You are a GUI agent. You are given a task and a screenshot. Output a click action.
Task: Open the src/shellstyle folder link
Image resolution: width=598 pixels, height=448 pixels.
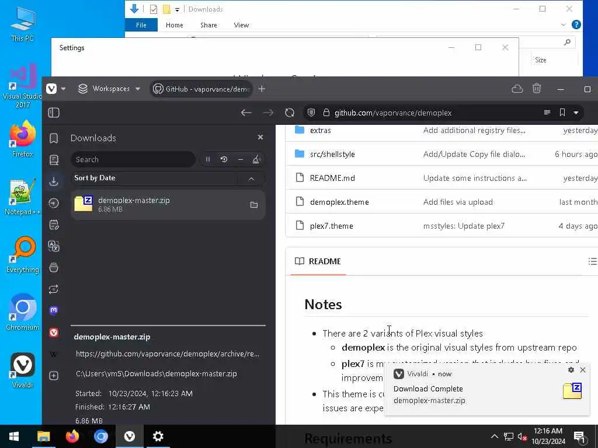(332, 154)
